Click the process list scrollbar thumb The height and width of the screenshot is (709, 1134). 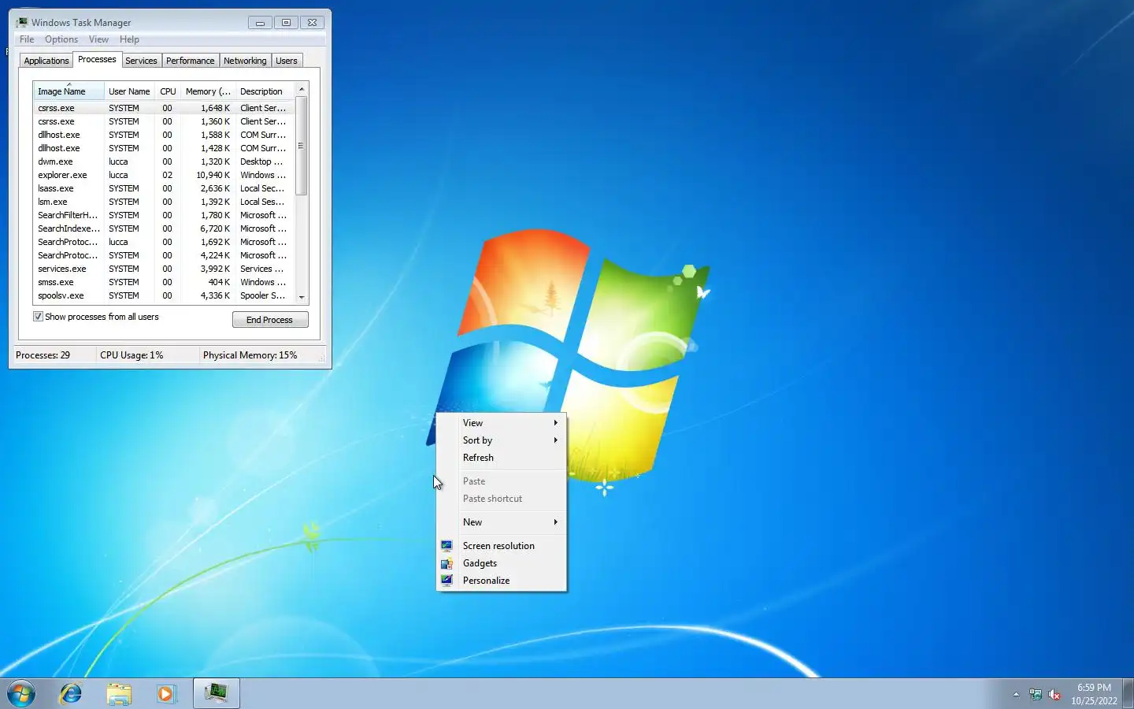[x=302, y=146]
